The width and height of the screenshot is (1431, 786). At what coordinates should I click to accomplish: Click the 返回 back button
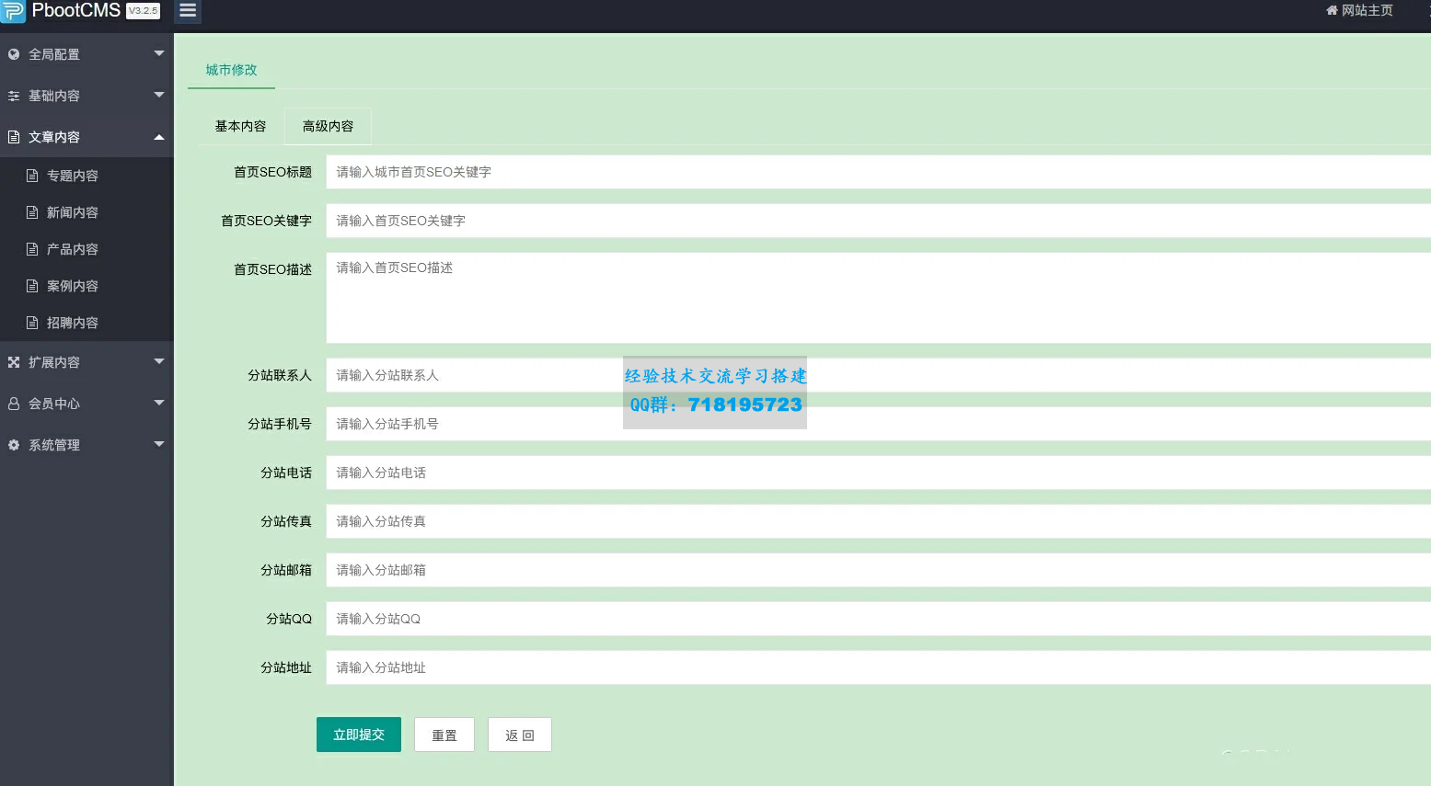520,735
